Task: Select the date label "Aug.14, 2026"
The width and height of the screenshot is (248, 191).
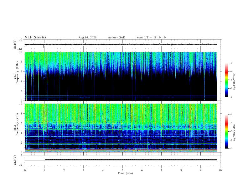Action: pos(87,37)
